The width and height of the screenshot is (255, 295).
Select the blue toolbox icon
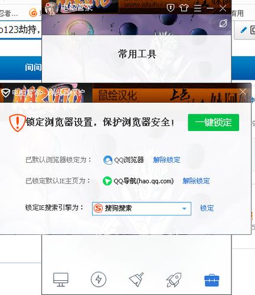[212, 280]
